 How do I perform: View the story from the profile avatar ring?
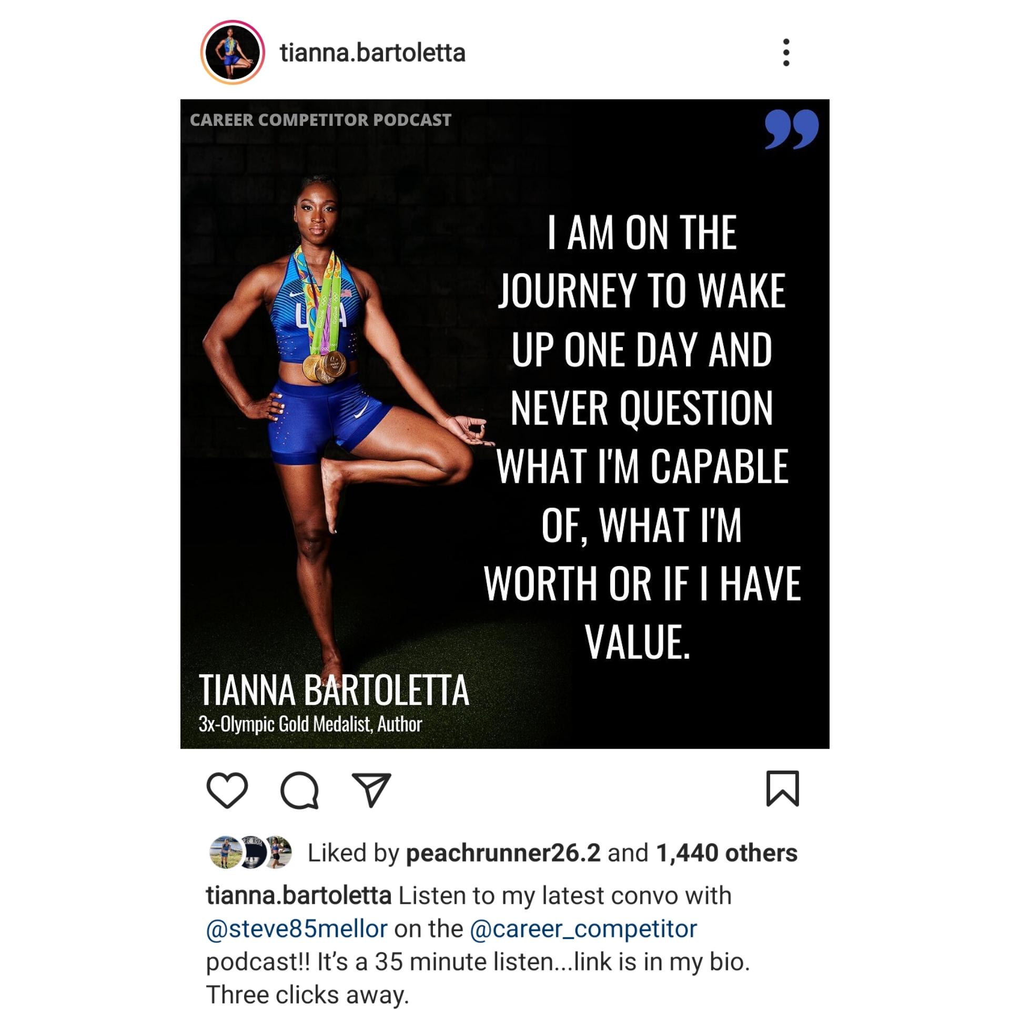click(x=233, y=52)
